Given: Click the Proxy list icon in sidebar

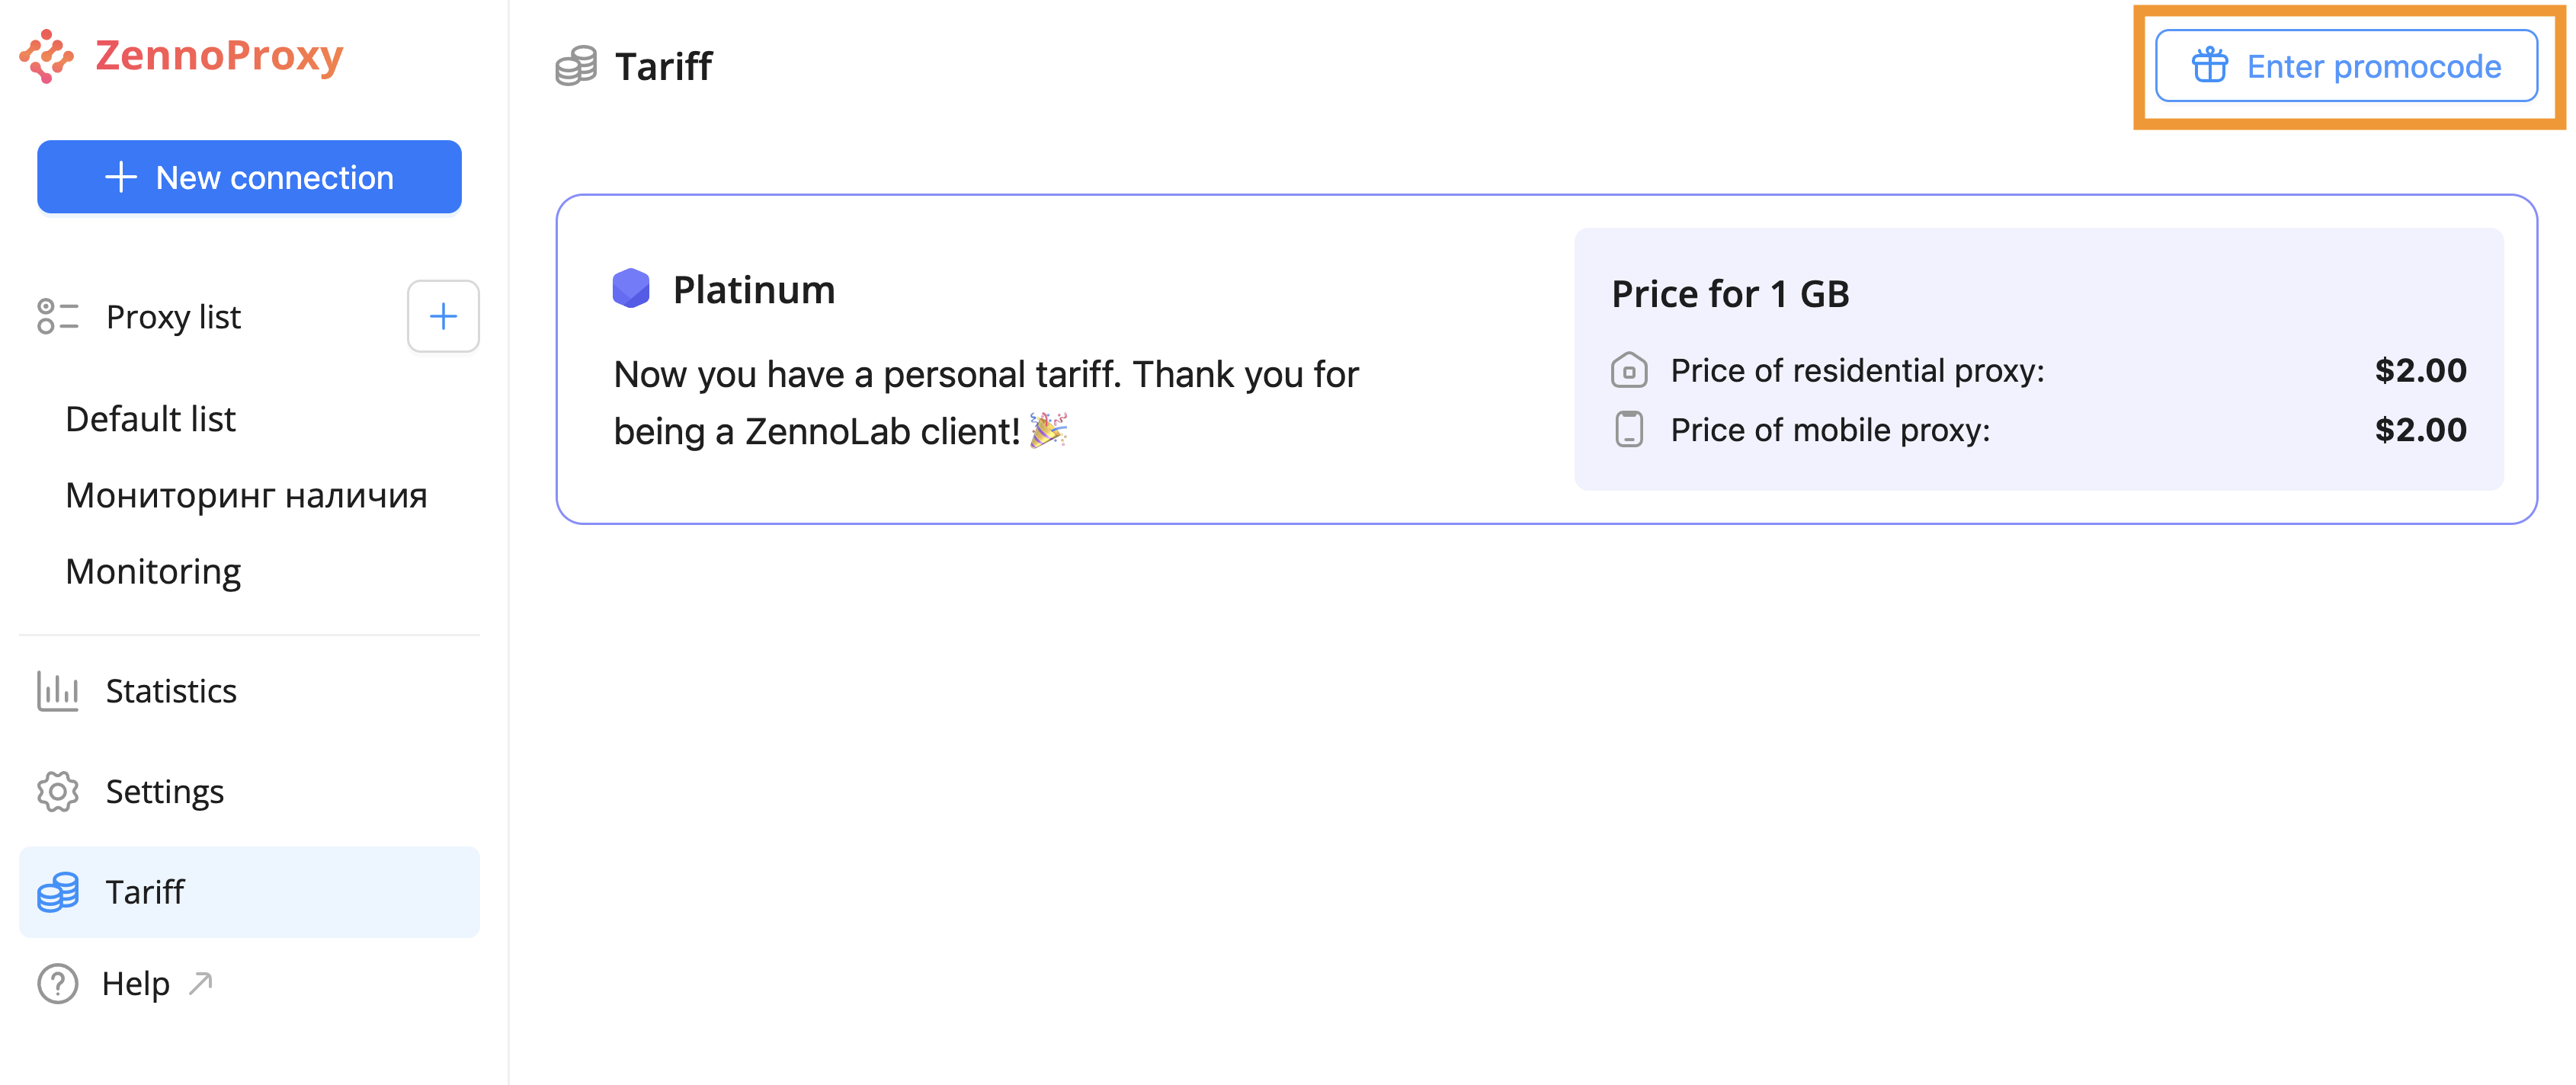Looking at the screenshot, I should click(x=57, y=317).
